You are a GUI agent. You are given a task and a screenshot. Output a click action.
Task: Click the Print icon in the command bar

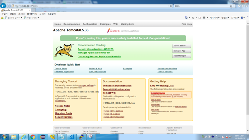coord(204,18)
